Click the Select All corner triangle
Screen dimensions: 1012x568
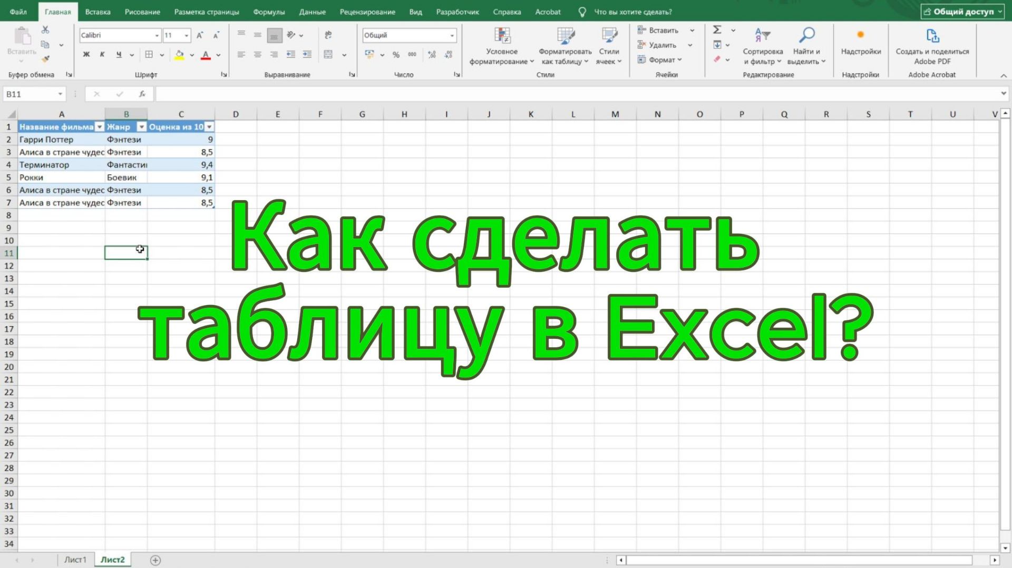click(11, 114)
